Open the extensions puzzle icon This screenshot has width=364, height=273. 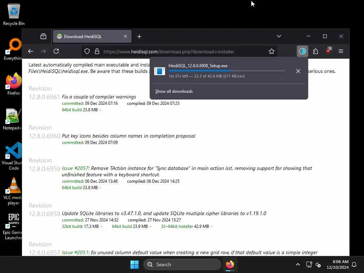coord(315,51)
